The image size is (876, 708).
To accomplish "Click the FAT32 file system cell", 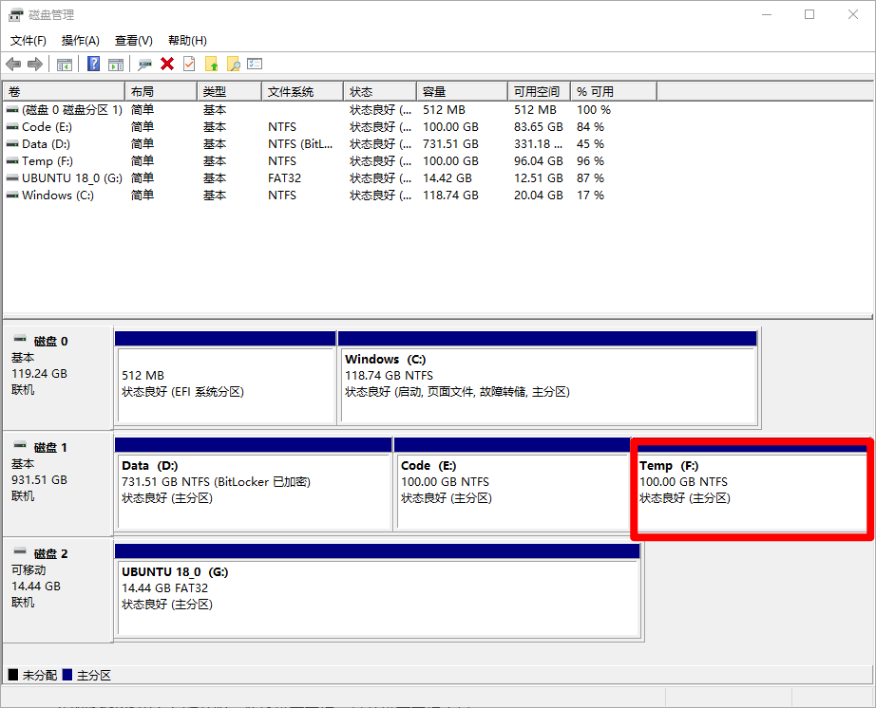I will (x=284, y=178).
